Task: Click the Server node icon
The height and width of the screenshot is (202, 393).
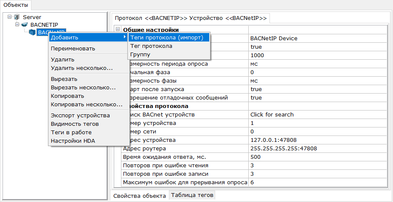Action: (x=17, y=17)
